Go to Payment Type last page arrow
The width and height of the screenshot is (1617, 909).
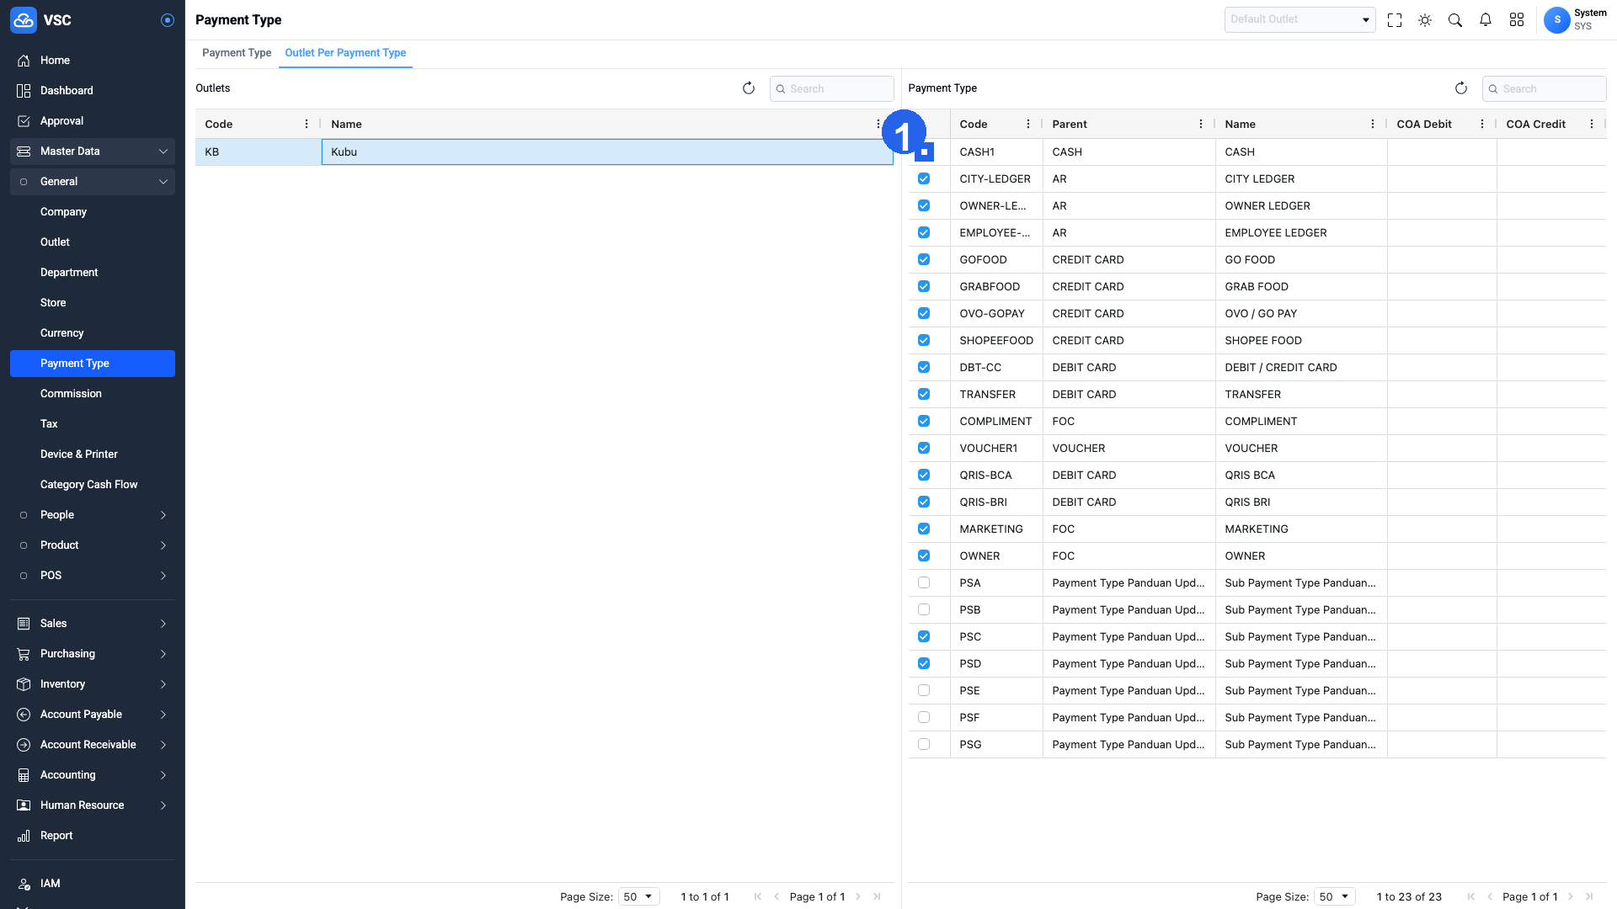[x=1589, y=897]
